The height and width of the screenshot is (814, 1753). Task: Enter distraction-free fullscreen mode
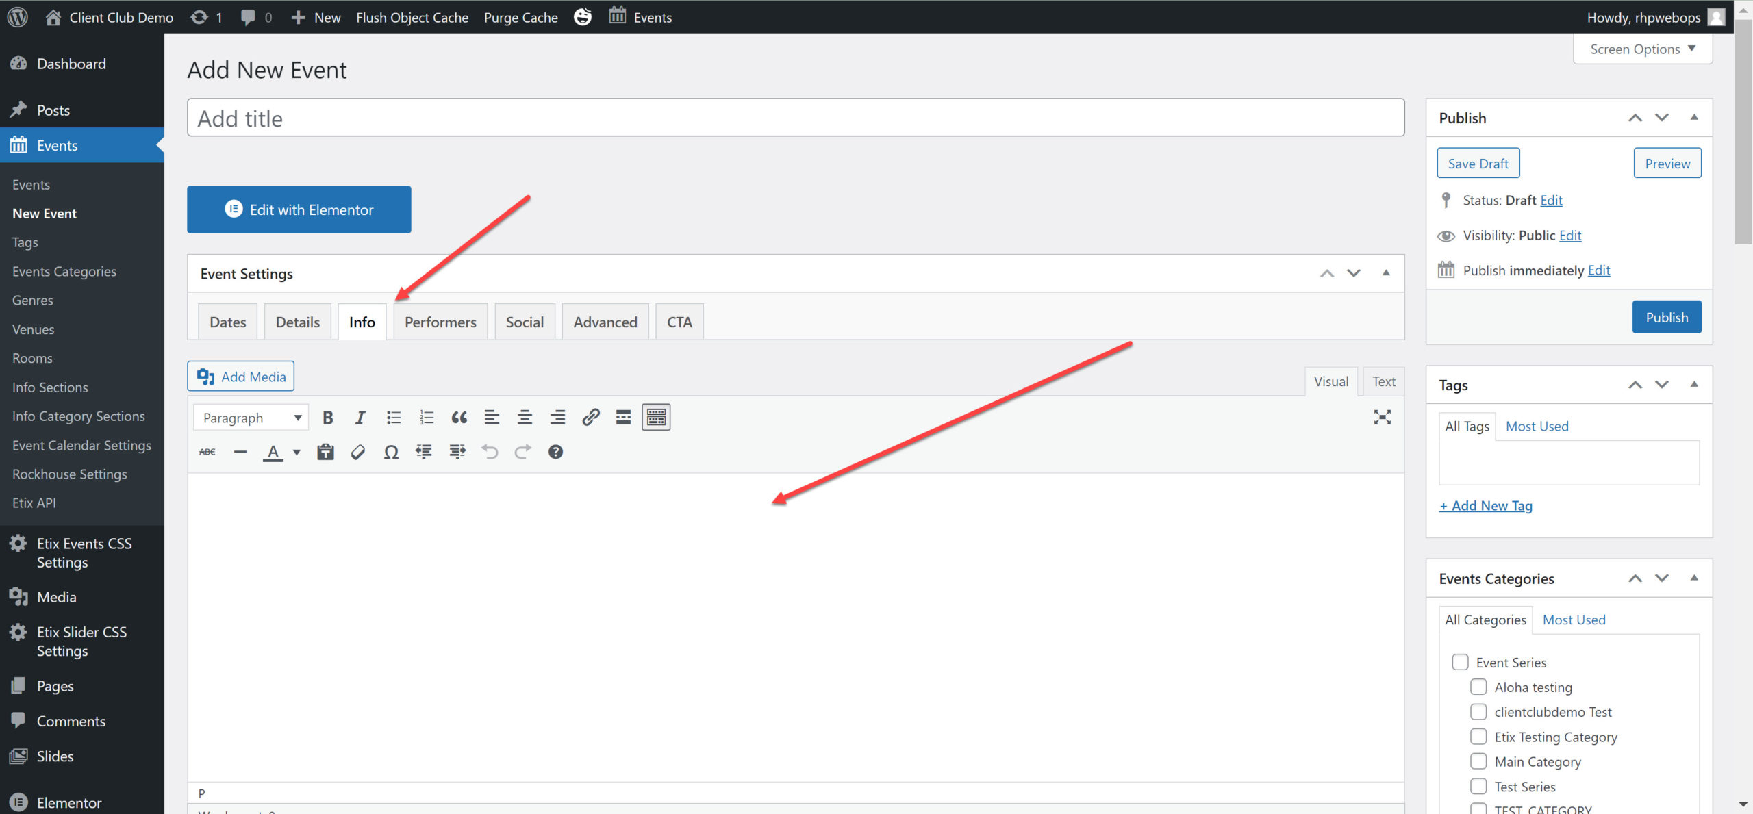(x=1382, y=417)
